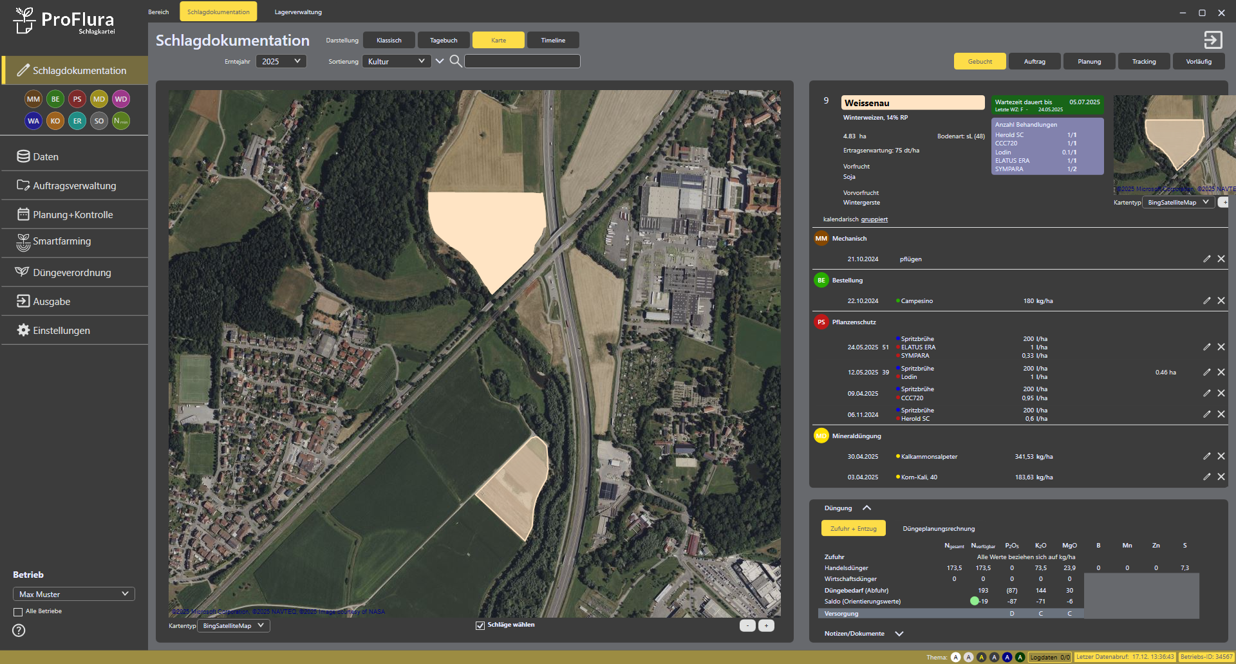This screenshot has width=1236, height=664.
Task: Enable the Alle Betriebe checkbox
Action: [18, 612]
